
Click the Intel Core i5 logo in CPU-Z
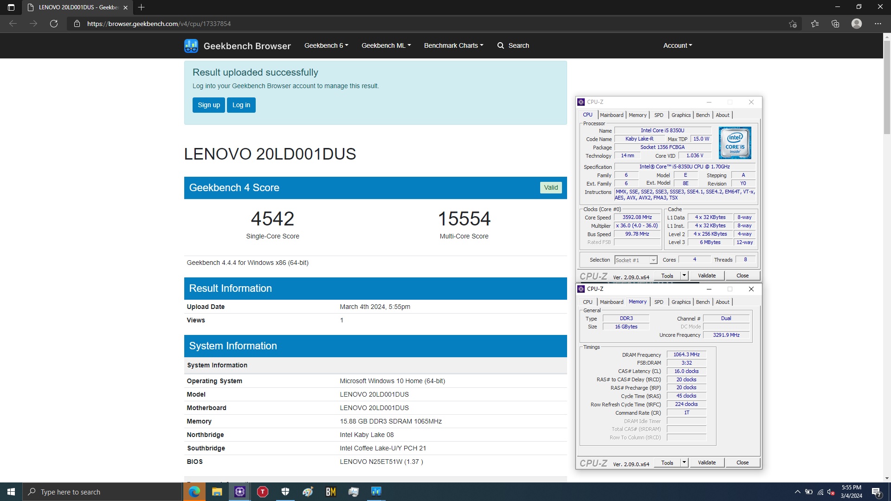[735, 143]
